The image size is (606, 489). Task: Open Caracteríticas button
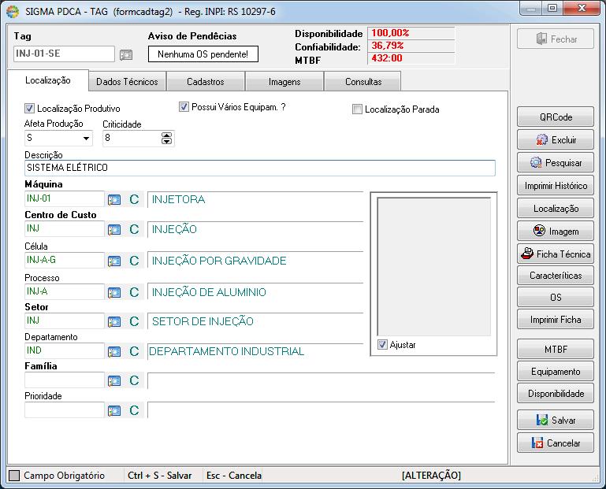pos(556,276)
